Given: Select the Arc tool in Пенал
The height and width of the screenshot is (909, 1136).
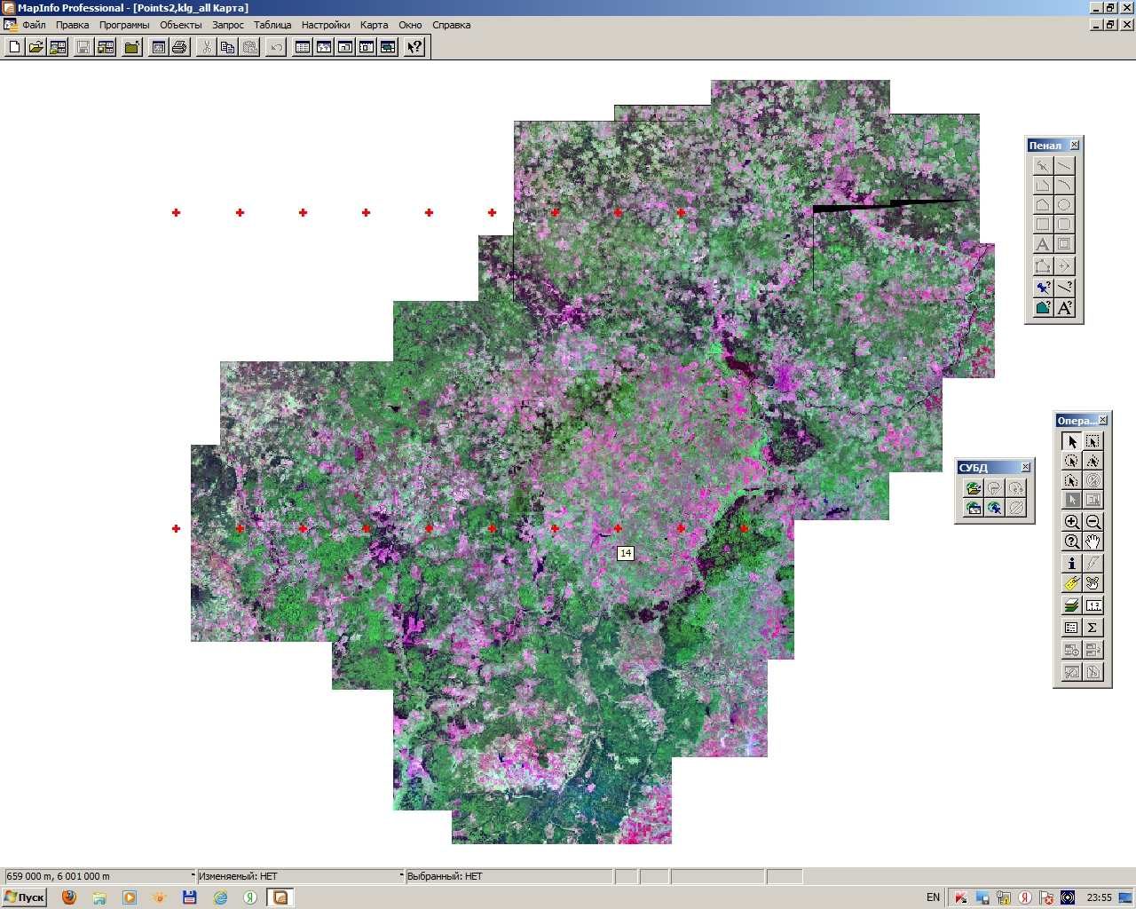Looking at the screenshot, I should coord(1064,185).
